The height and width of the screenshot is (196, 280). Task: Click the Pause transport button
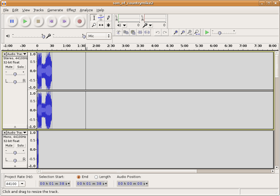(12, 21)
